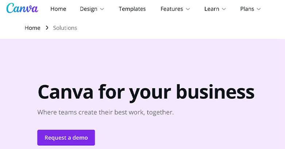The width and height of the screenshot is (285, 149).
Task: Expand the chevron next to Design
Action: point(102,9)
